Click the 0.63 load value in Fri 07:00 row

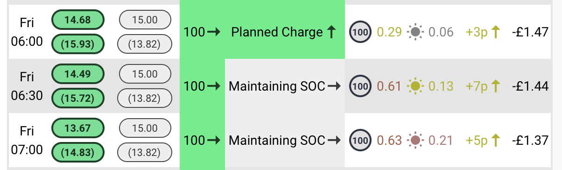point(389,140)
